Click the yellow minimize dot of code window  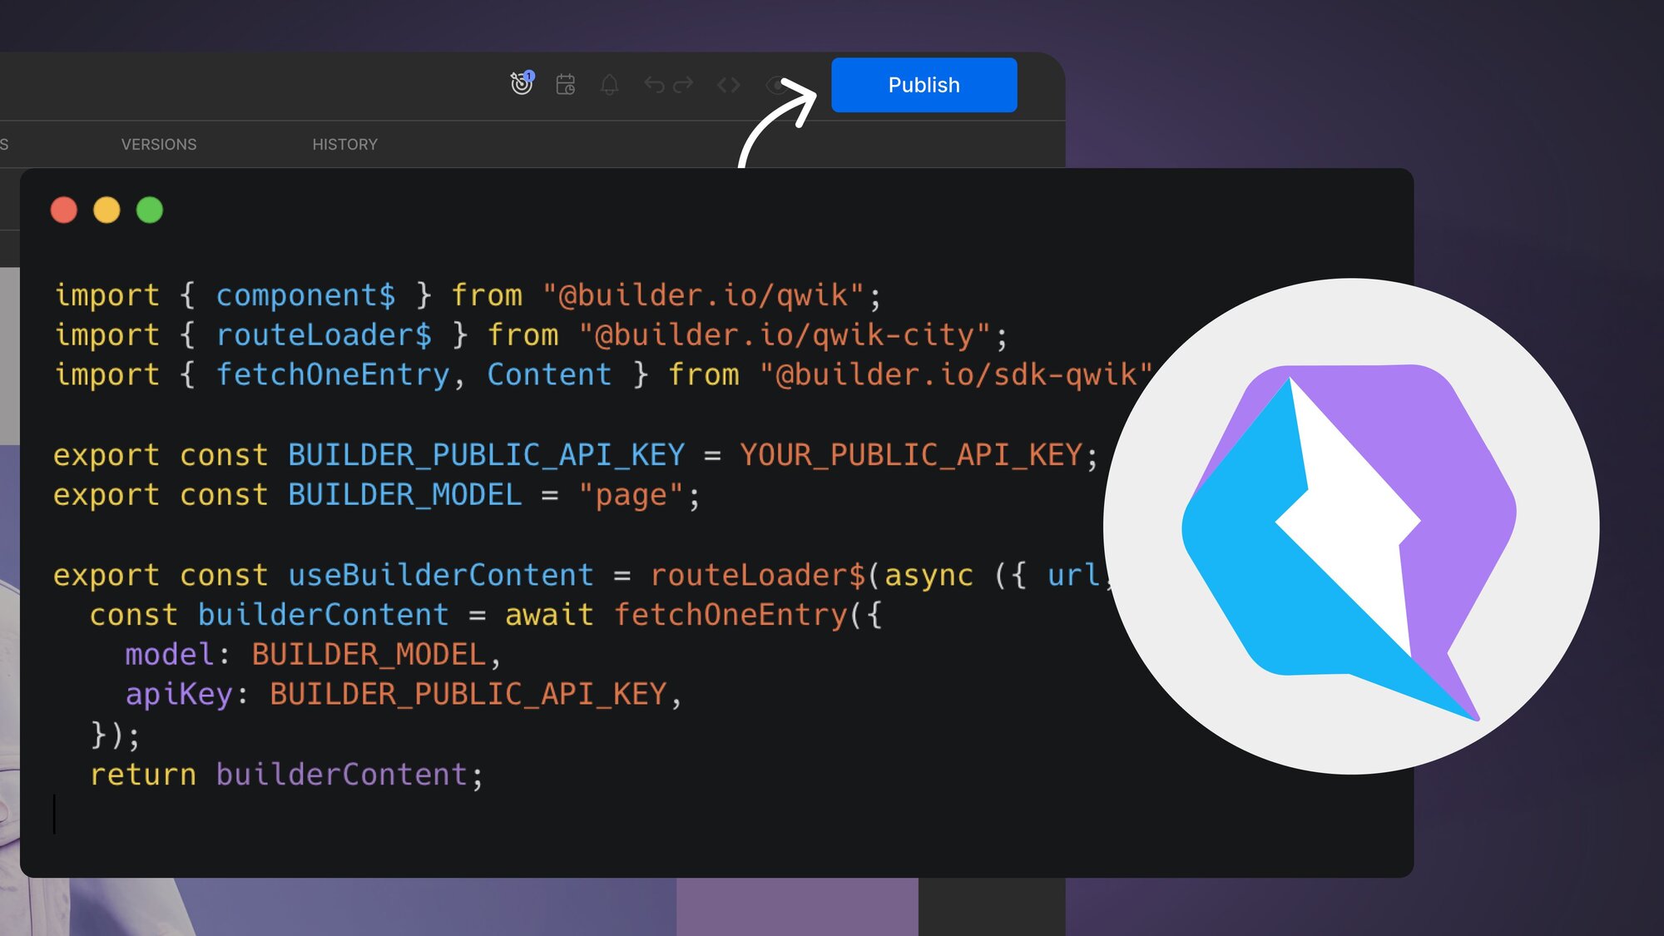coord(106,210)
